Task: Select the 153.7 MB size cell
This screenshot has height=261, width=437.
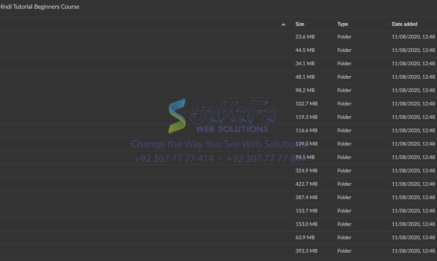Action: [x=306, y=211]
